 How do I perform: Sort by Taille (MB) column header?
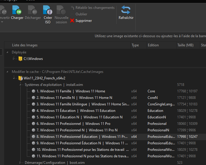tap(188, 45)
